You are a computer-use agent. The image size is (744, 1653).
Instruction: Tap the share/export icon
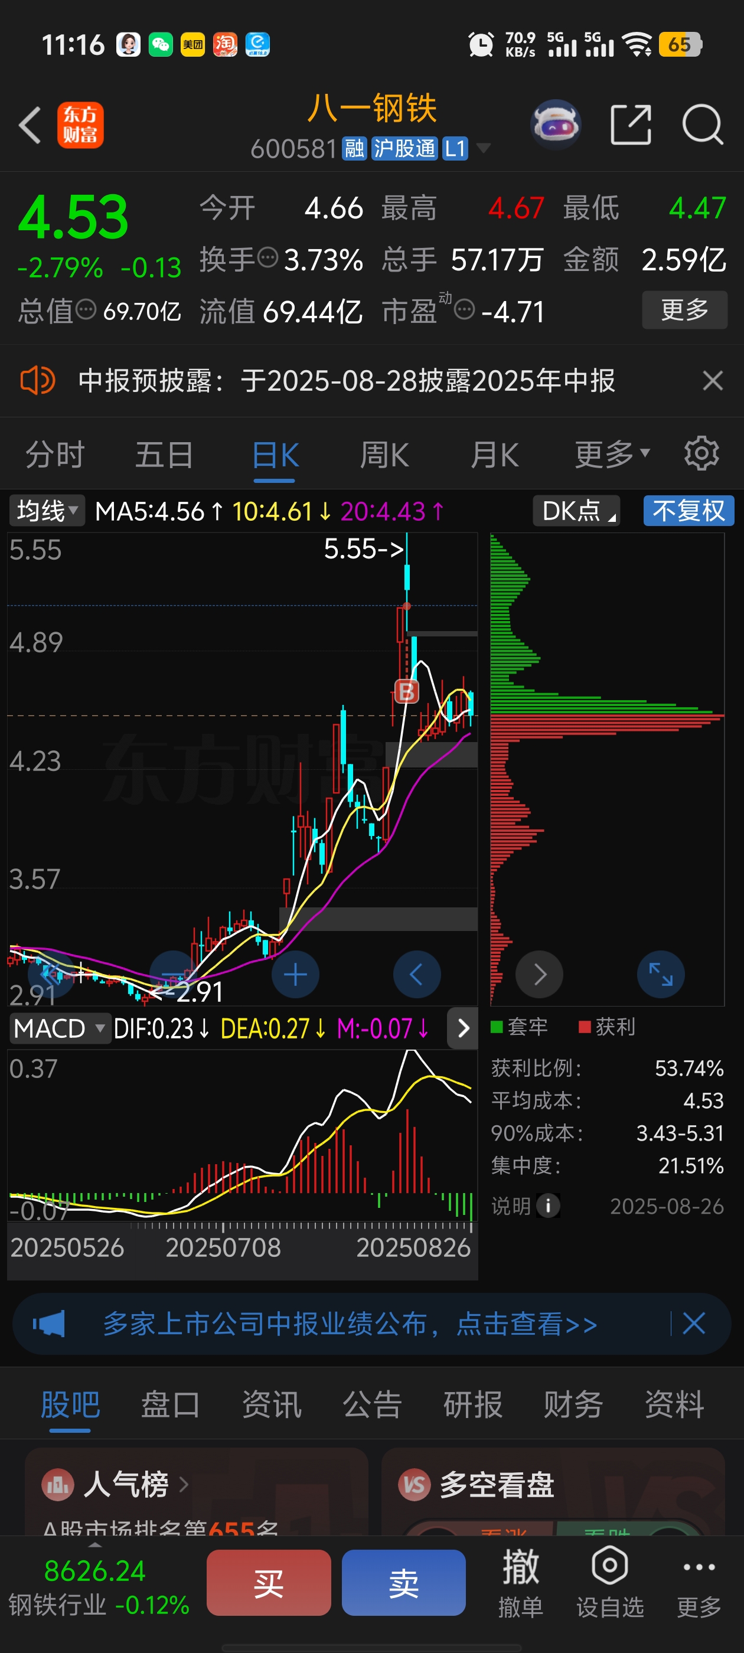631,125
